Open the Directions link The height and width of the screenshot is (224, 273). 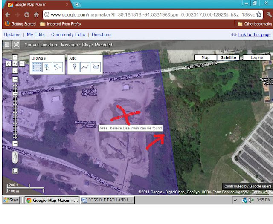[102, 34]
